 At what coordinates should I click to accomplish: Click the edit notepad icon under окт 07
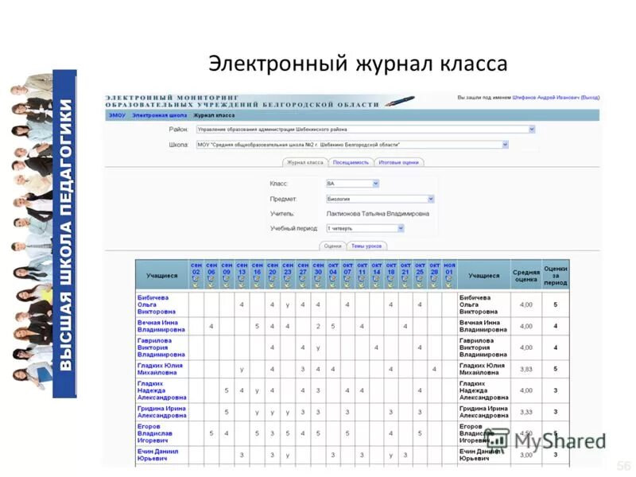[347, 279]
